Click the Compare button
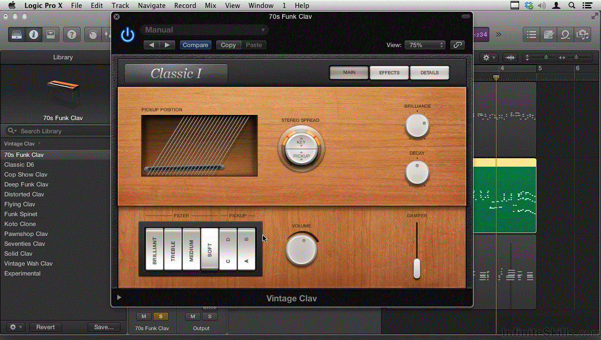The image size is (601, 340). [x=195, y=45]
